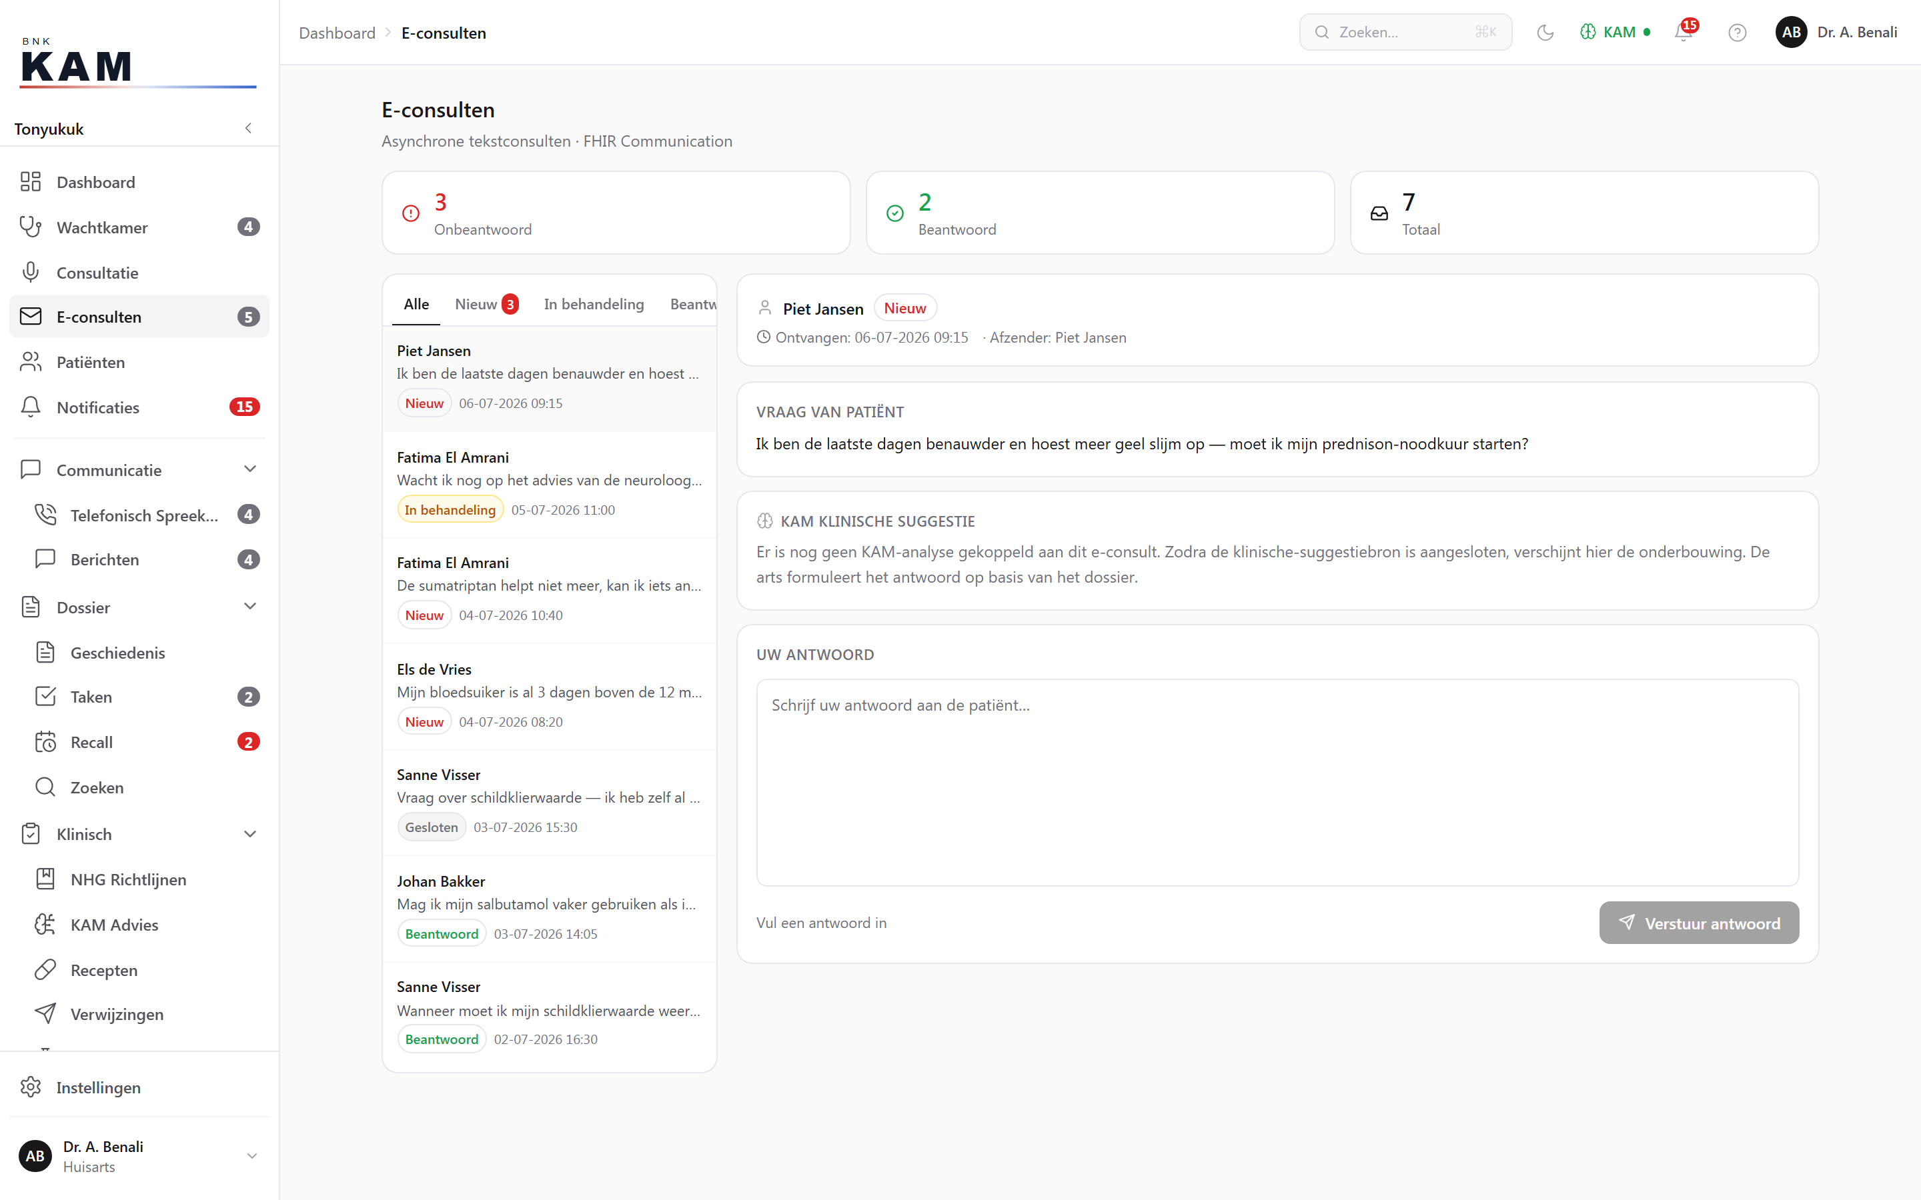Select the Alle tab
The width and height of the screenshot is (1921, 1200).
coord(416,304)
